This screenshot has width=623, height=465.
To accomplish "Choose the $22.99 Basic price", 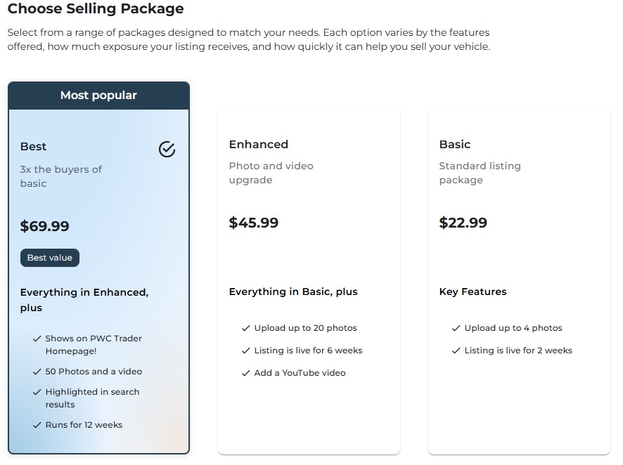I will [463, 223].
